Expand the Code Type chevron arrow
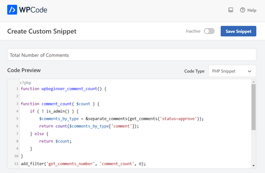Image resolution: width=265 pixels, height=173 pixels. click(250, 71)
